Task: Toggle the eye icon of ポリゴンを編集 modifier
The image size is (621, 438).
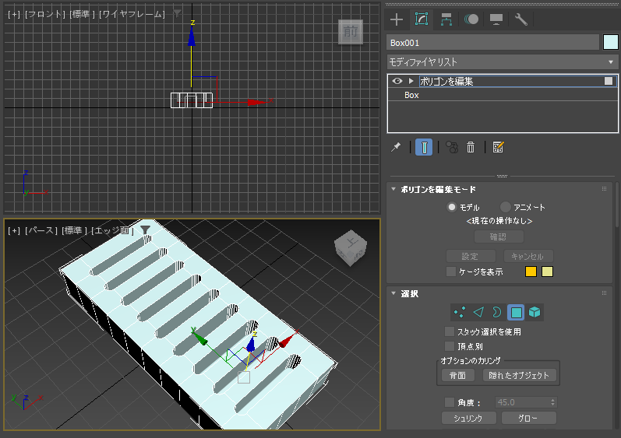Action: [397, 81]
